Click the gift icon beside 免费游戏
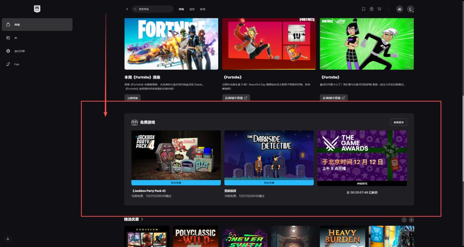The height and width of the screenshot is (247, 464). (134, 122)
